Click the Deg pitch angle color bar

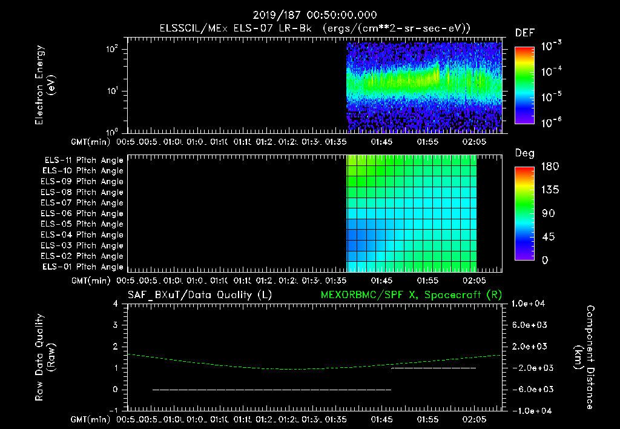point(524,213)
